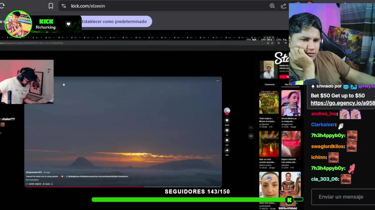Image resolution: width=375 pixels, height=210 pixels.
Task: Click the bookmark icon beside the address bar
Action: (x=51, y=6)
